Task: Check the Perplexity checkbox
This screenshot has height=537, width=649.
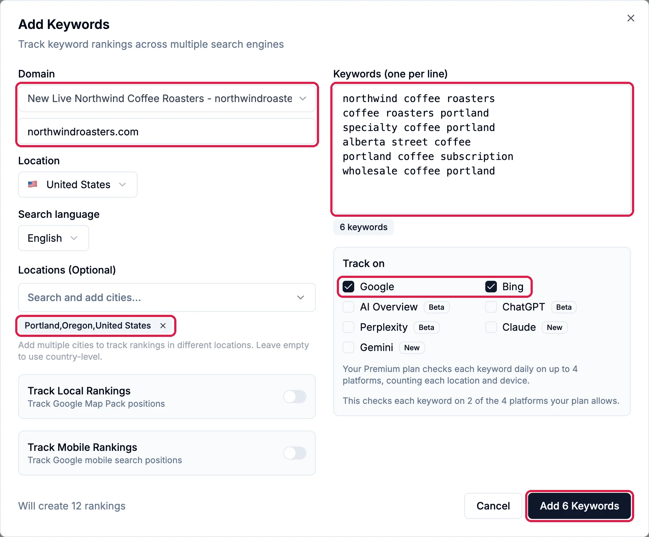Action: [x=348, y=327]
